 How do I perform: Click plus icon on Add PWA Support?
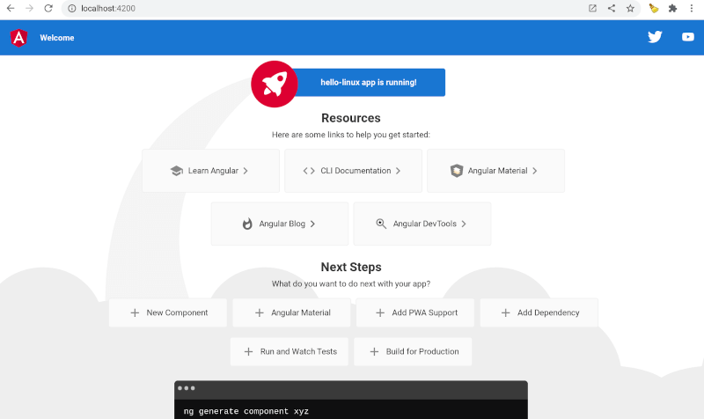(x=380, y=312)
